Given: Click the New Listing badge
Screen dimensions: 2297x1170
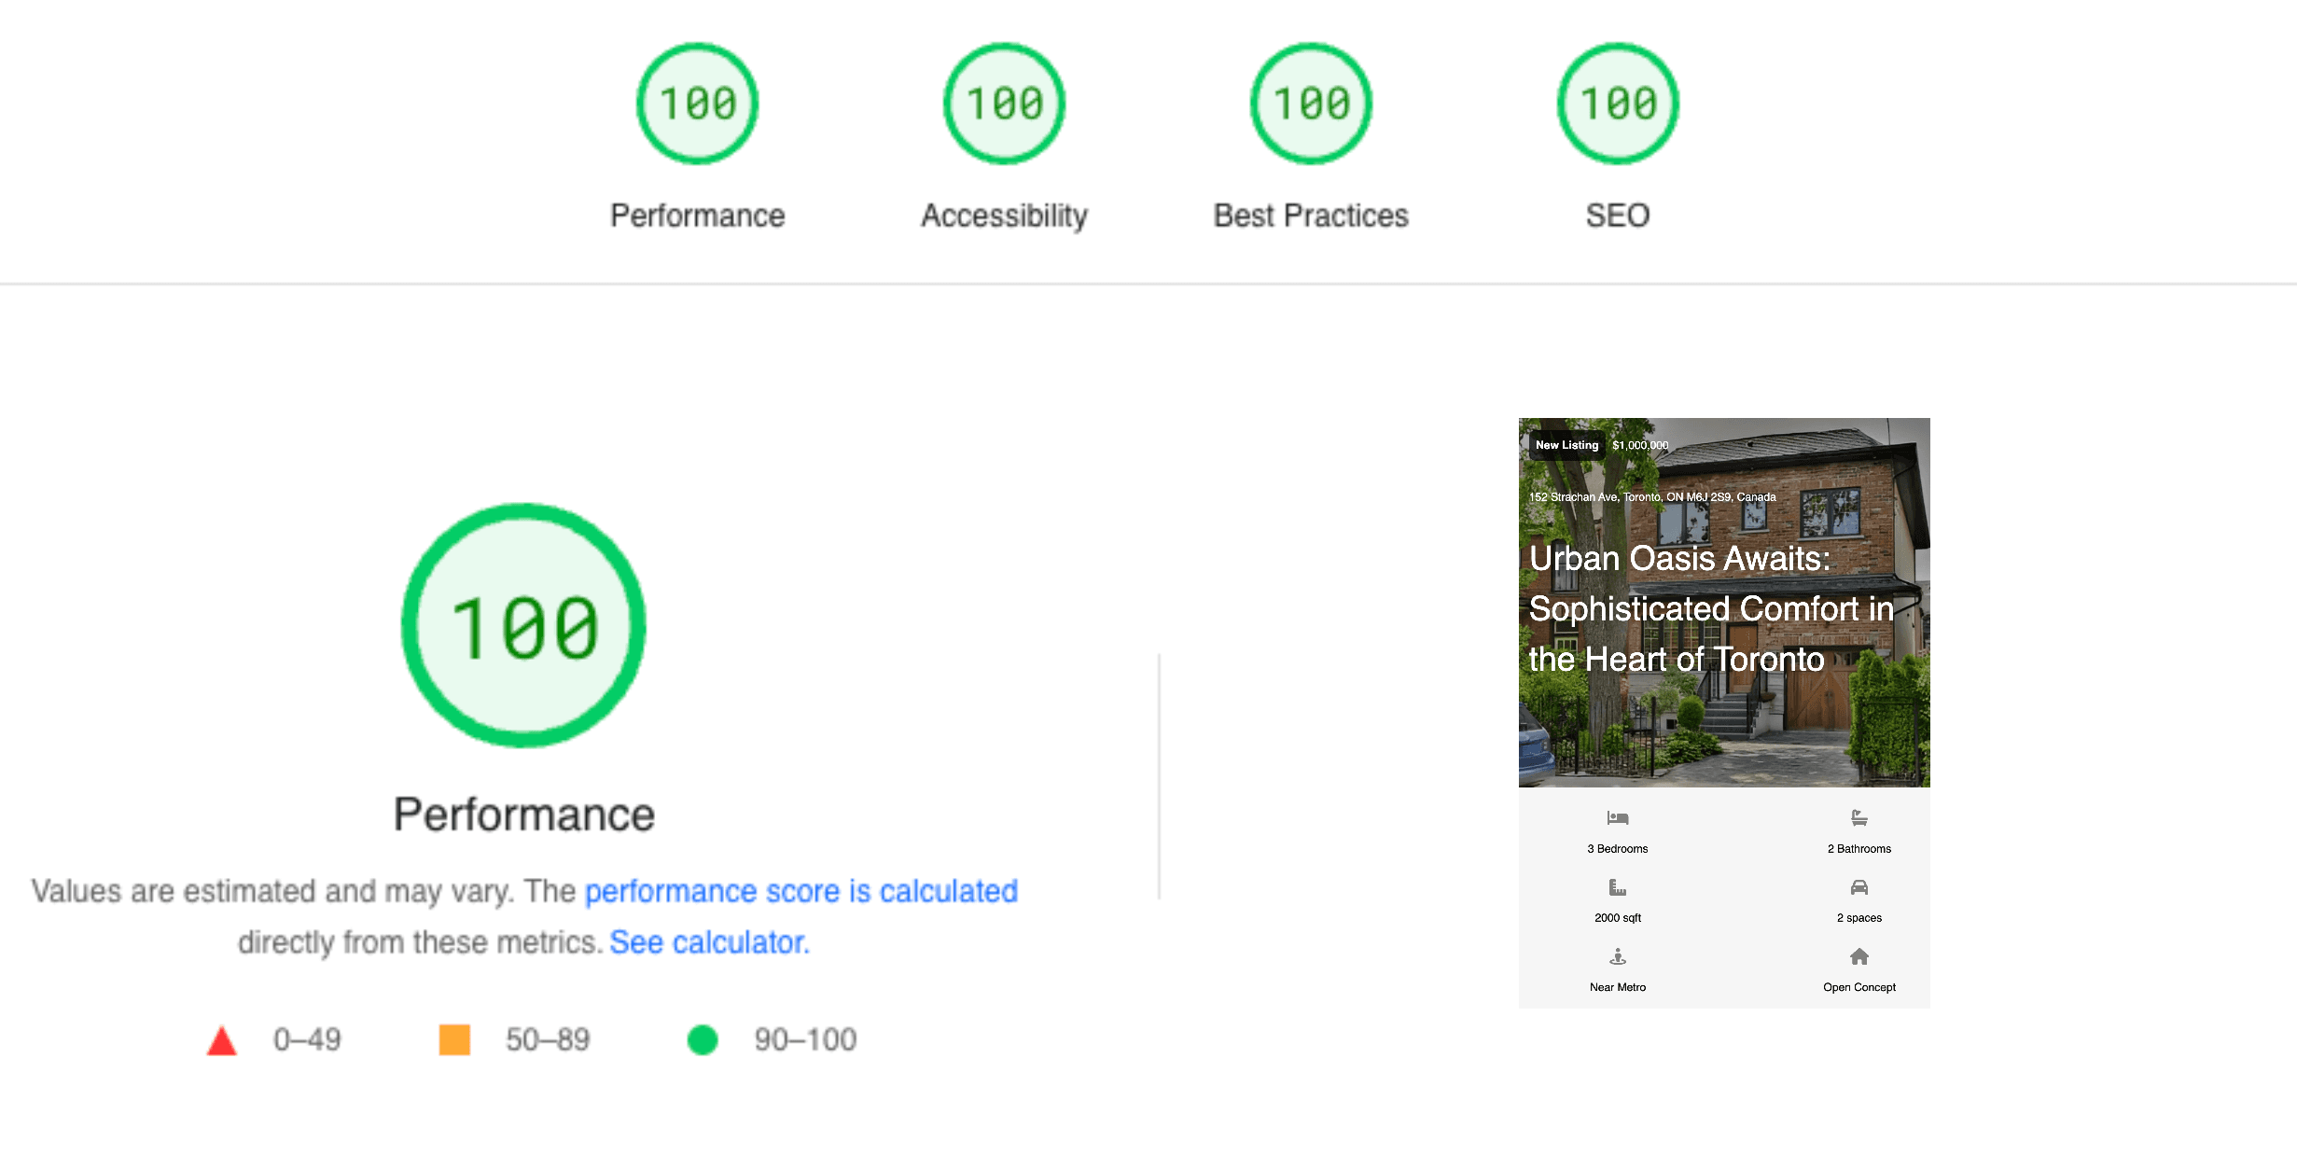Looking at the screenshot, I should [1566, 445].
